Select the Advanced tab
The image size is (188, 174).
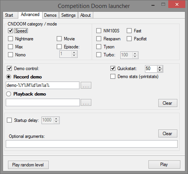point(30,15)
